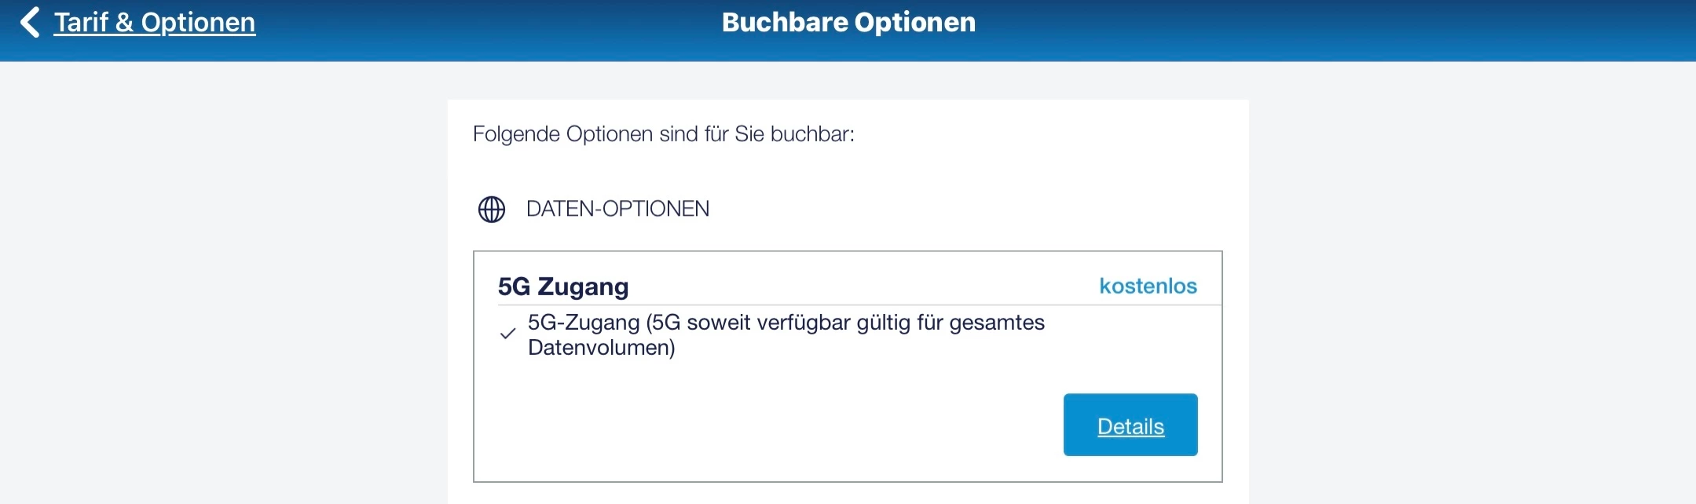Image resolution: width=1696 pixels, height=504 pixels.
Task: Click the kostenlos price label
Action: 1148,286
